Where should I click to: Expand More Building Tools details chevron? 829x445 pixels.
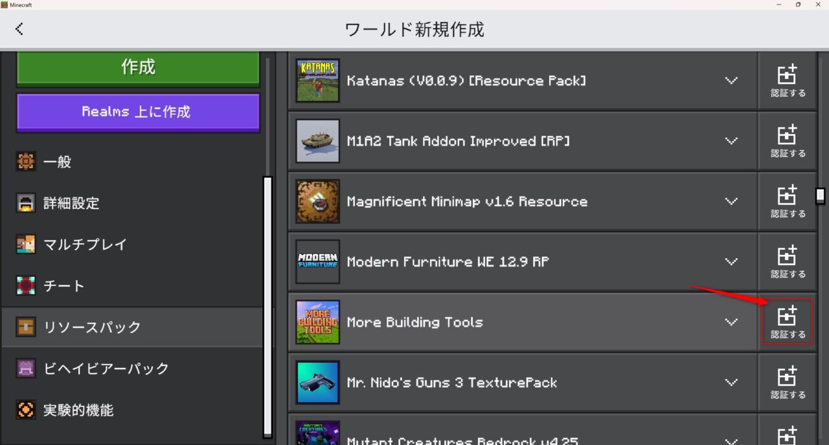tap(731, 322)
